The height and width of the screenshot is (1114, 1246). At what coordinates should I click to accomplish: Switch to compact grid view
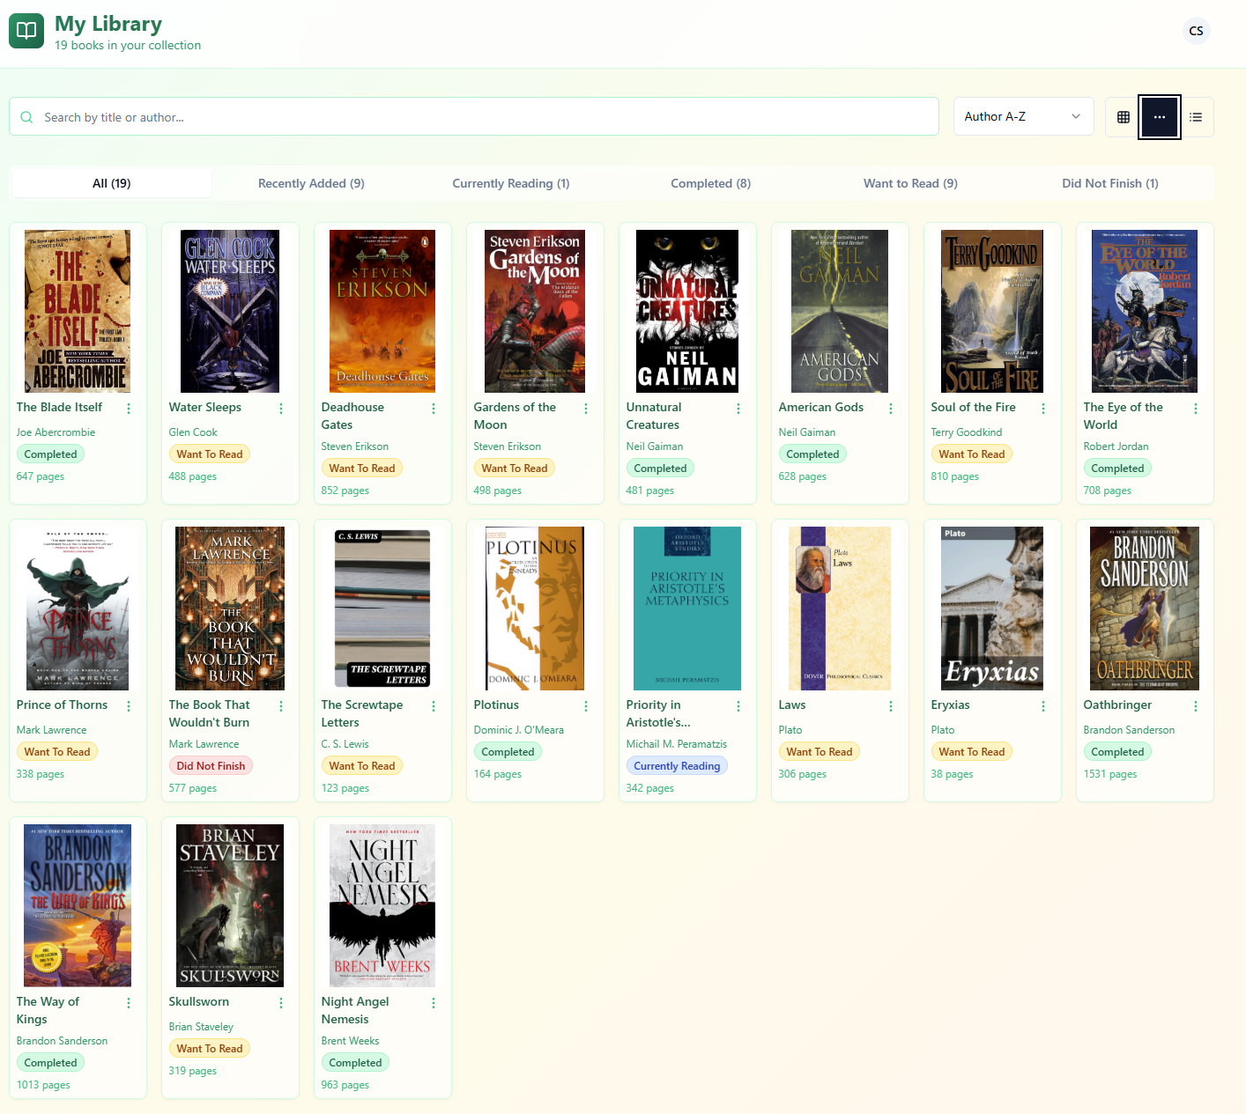tap(1160, 117)
